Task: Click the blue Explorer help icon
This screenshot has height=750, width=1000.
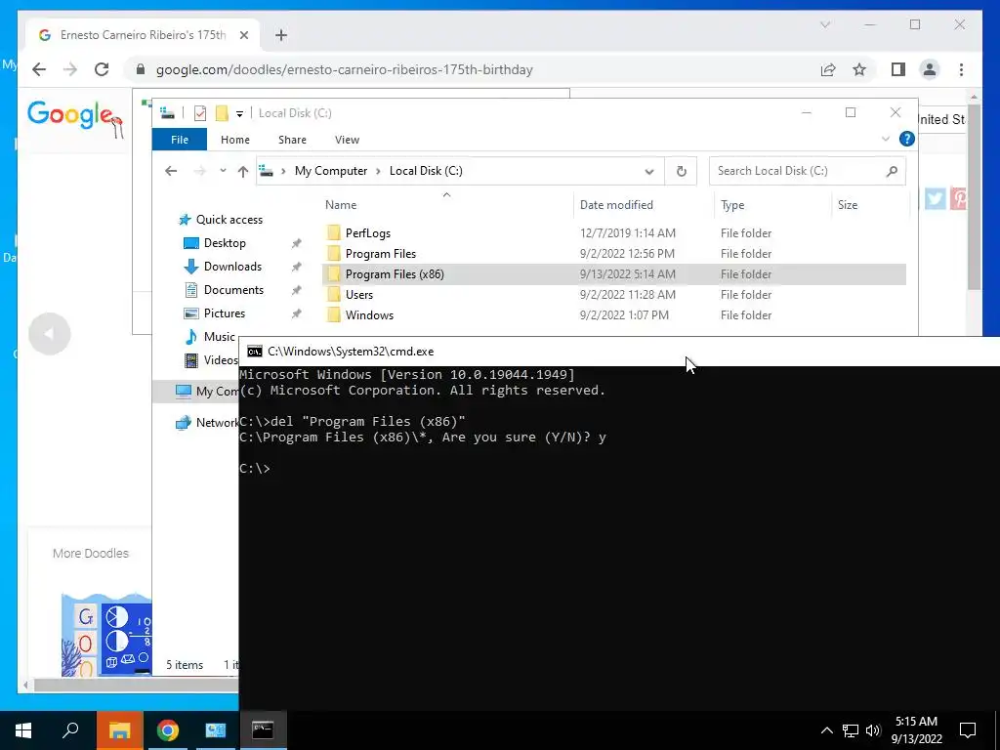Action: pos(907,139)
